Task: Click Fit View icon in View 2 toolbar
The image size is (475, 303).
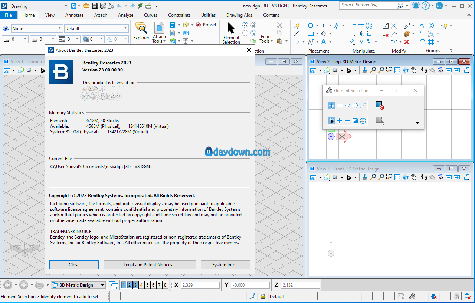Action: coord(397,70)
